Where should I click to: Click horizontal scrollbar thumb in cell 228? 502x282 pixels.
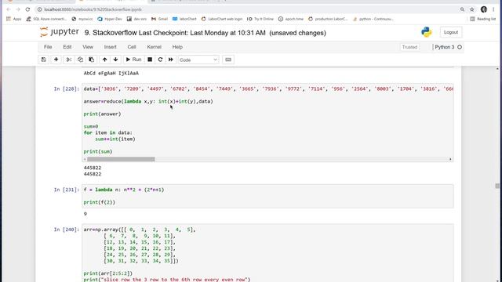(121, 159)
